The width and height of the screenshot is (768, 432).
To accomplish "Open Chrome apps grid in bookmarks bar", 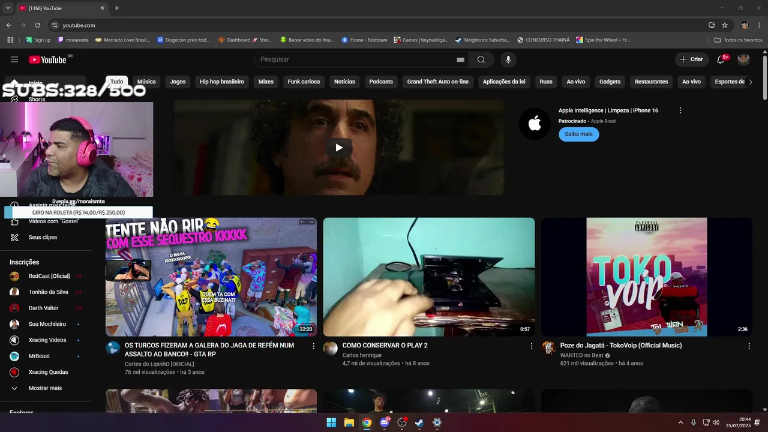I will (x=10, y=40).
